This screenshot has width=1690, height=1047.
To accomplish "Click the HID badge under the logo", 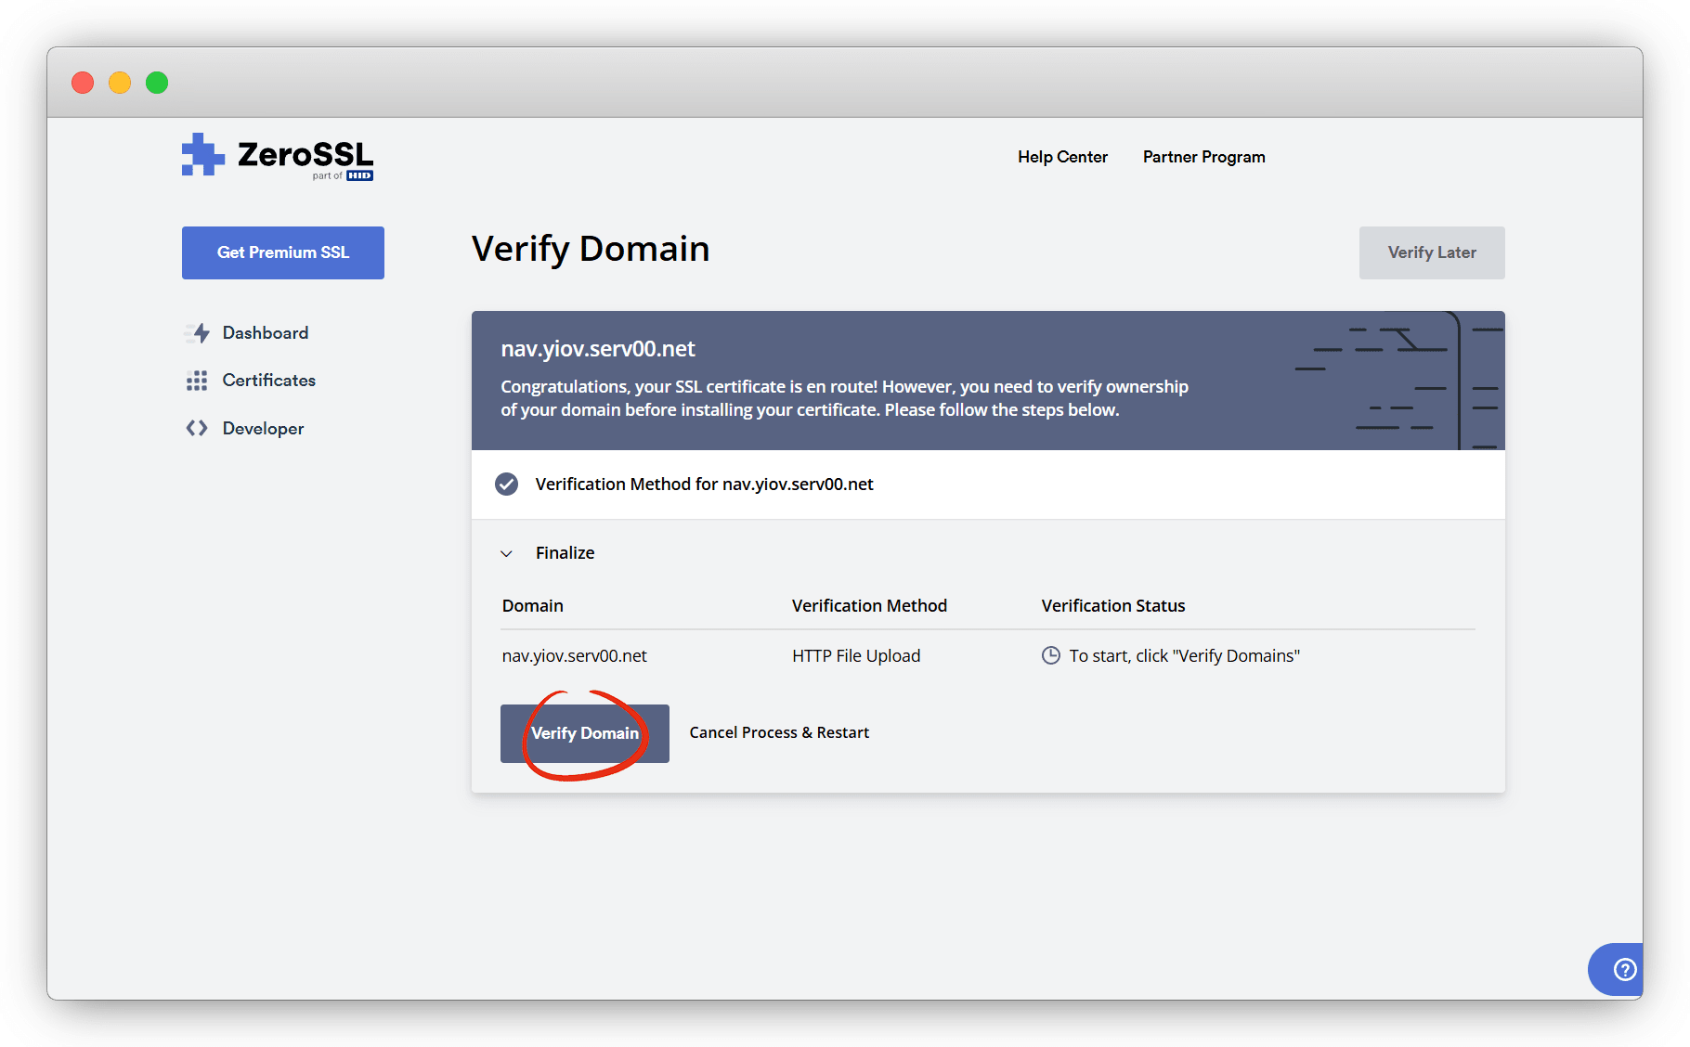I will tap(359, 175).
